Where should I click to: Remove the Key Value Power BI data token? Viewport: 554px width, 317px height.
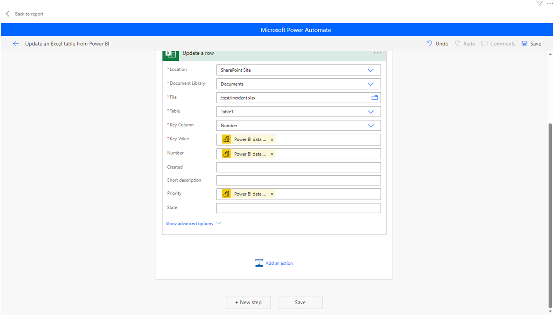(x=272, y=140)
